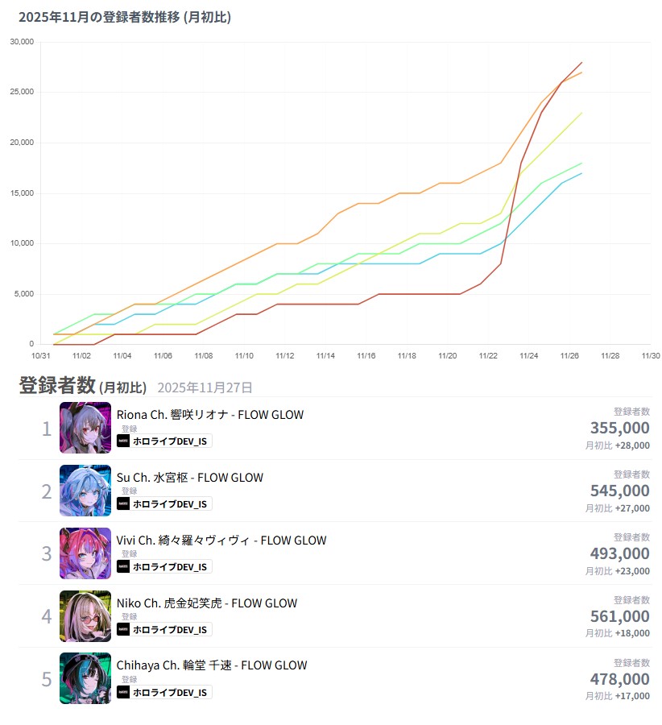Select Vivi's channel avatar thumbnail
Viewport: 662px width, 725px height.
[x=85, y=553]
